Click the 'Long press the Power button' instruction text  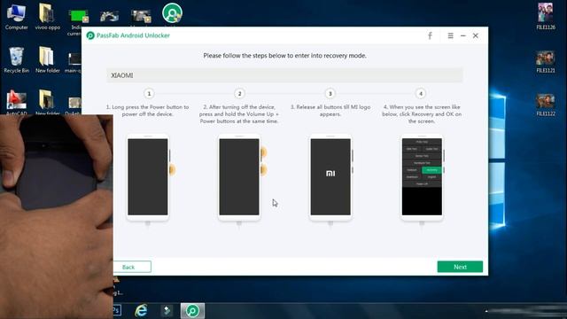[147, 111]
